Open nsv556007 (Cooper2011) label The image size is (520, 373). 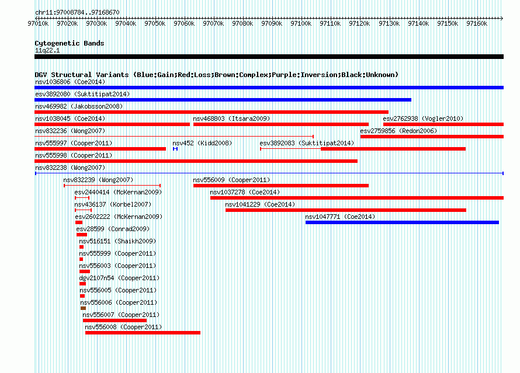(121, 315)
